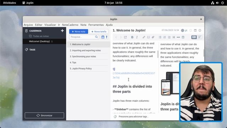Click the Sincronizar button
Image resolution: width=227 pixels, height=128 pixels.
point(44,115)
